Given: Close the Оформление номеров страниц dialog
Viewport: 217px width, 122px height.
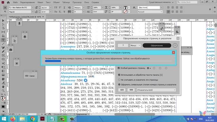Looking at the screenshot, I should tap(178, 38).
